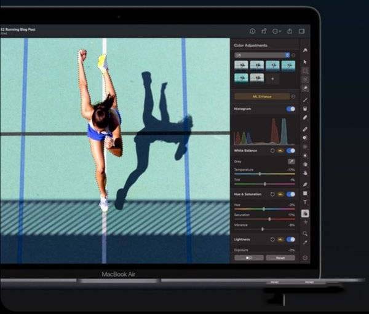Choose the first preset thumbnail
Screen dimensions: 369x314
point(241,65)
